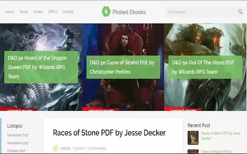Open the Terms page

click(24, 12)
